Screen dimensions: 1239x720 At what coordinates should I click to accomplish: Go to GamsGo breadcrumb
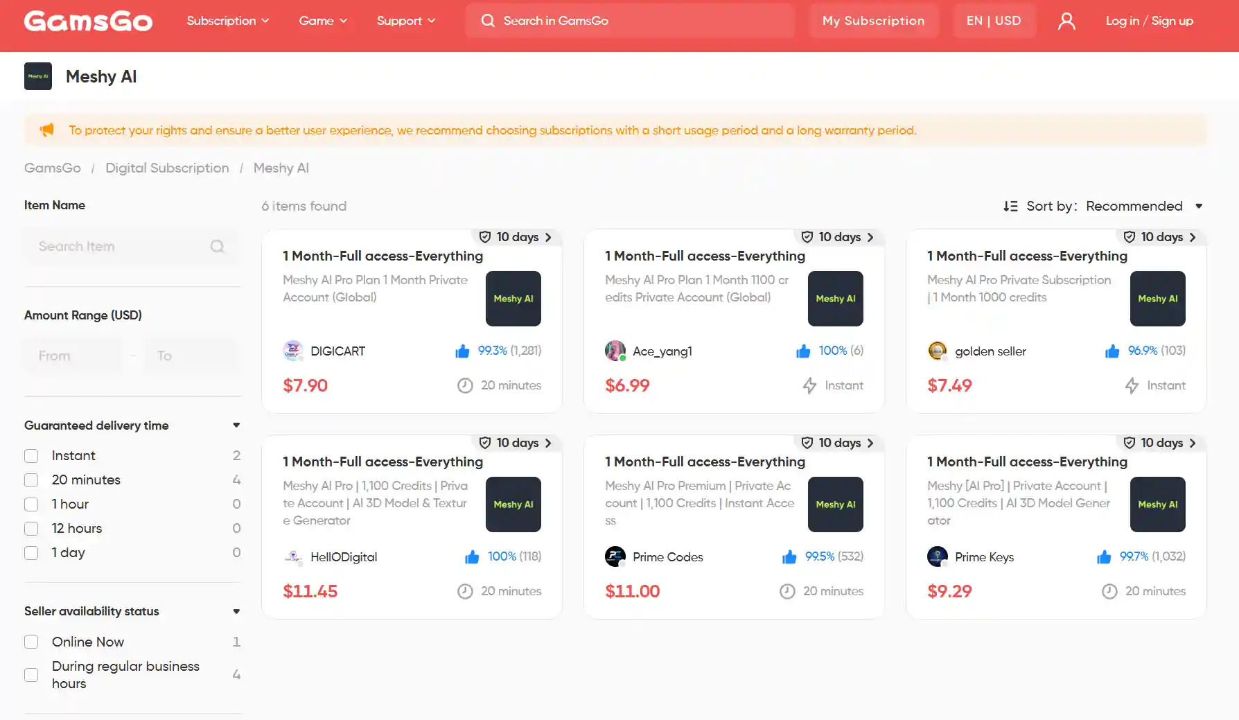click(x=53, y=168)
